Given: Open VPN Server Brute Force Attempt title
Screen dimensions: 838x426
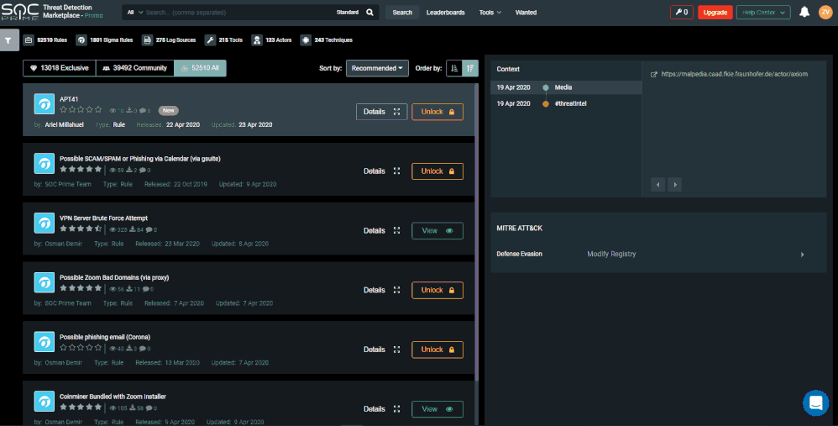Looking at the screenshot, I should [x=103, y=218].
